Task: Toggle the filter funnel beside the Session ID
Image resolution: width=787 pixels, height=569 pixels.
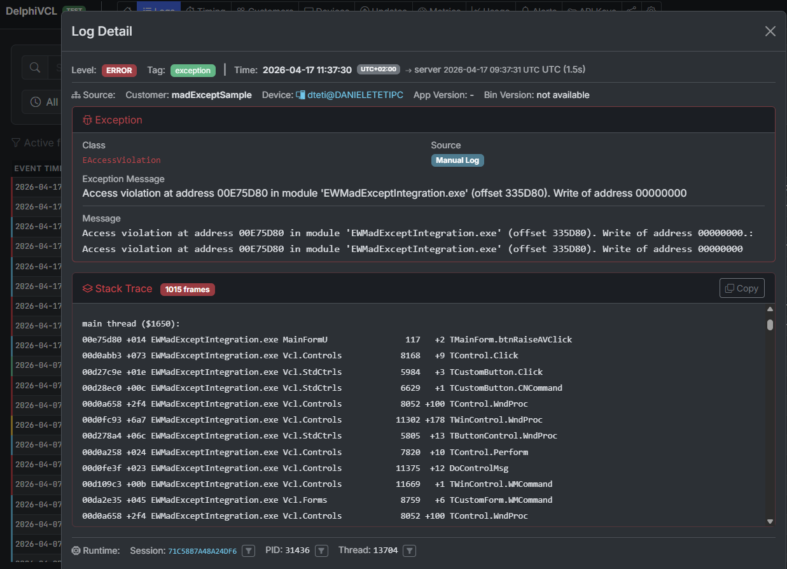Action: point(247,551)
